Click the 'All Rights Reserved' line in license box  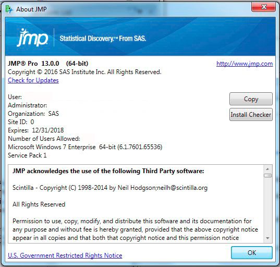(39, 204)
